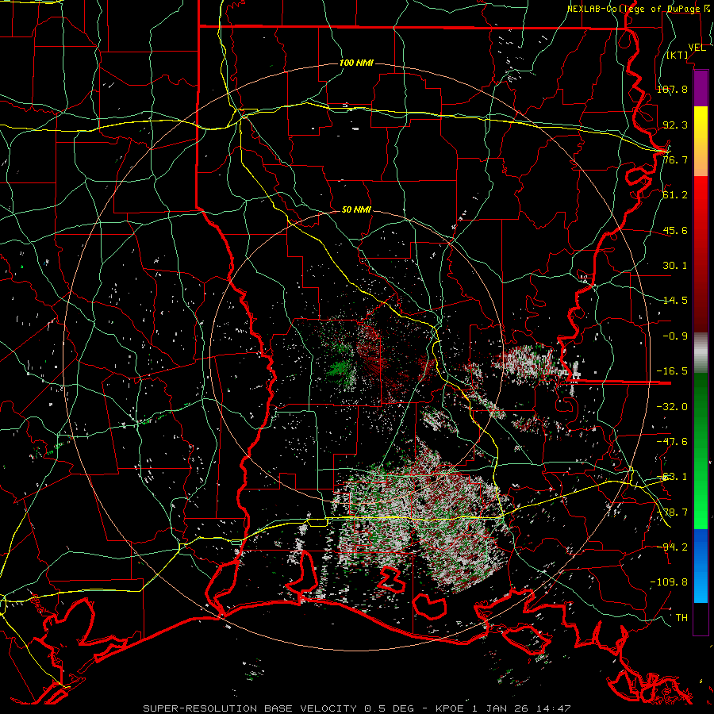Click the 100 NMI range ring label

pos(356,63)
